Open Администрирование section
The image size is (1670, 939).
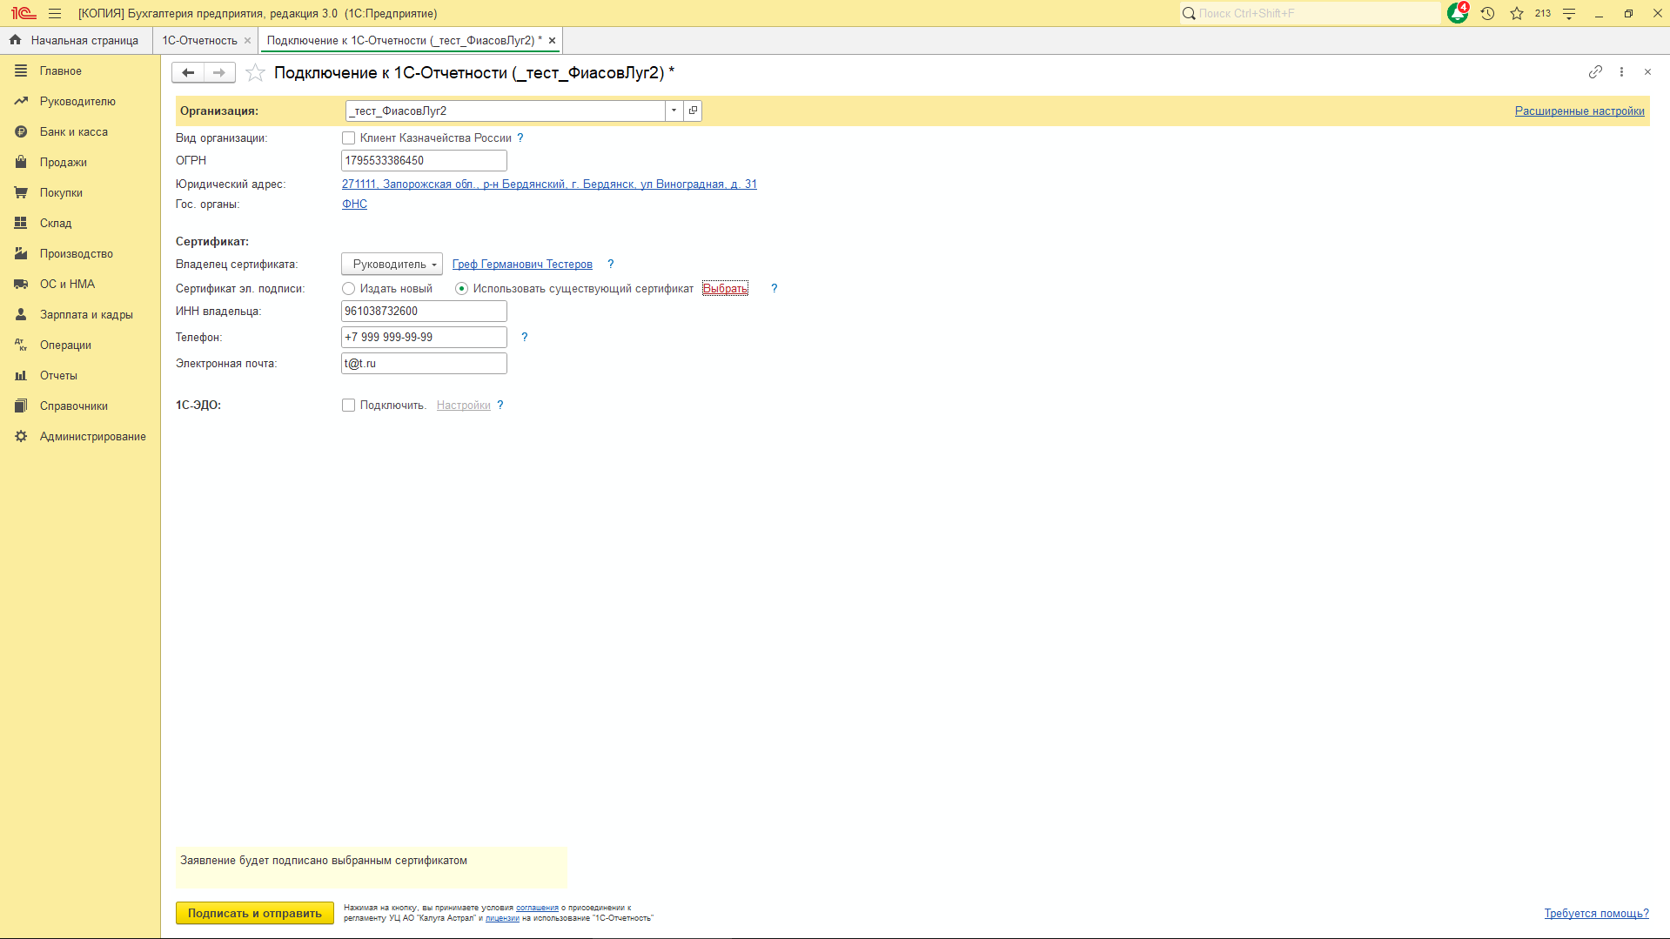(x=80, y=436)
